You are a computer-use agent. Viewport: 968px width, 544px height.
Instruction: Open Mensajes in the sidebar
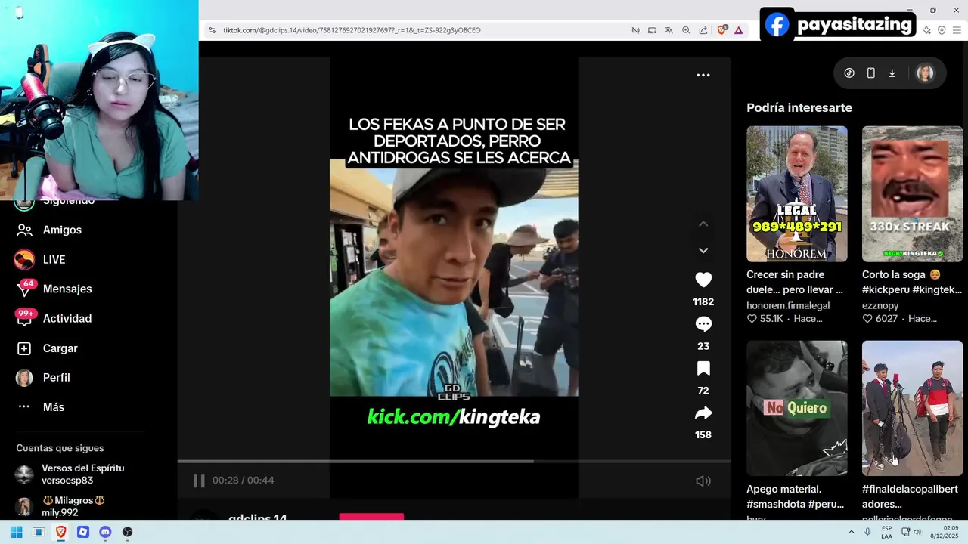pyautogui.click(x=67, y=289)
